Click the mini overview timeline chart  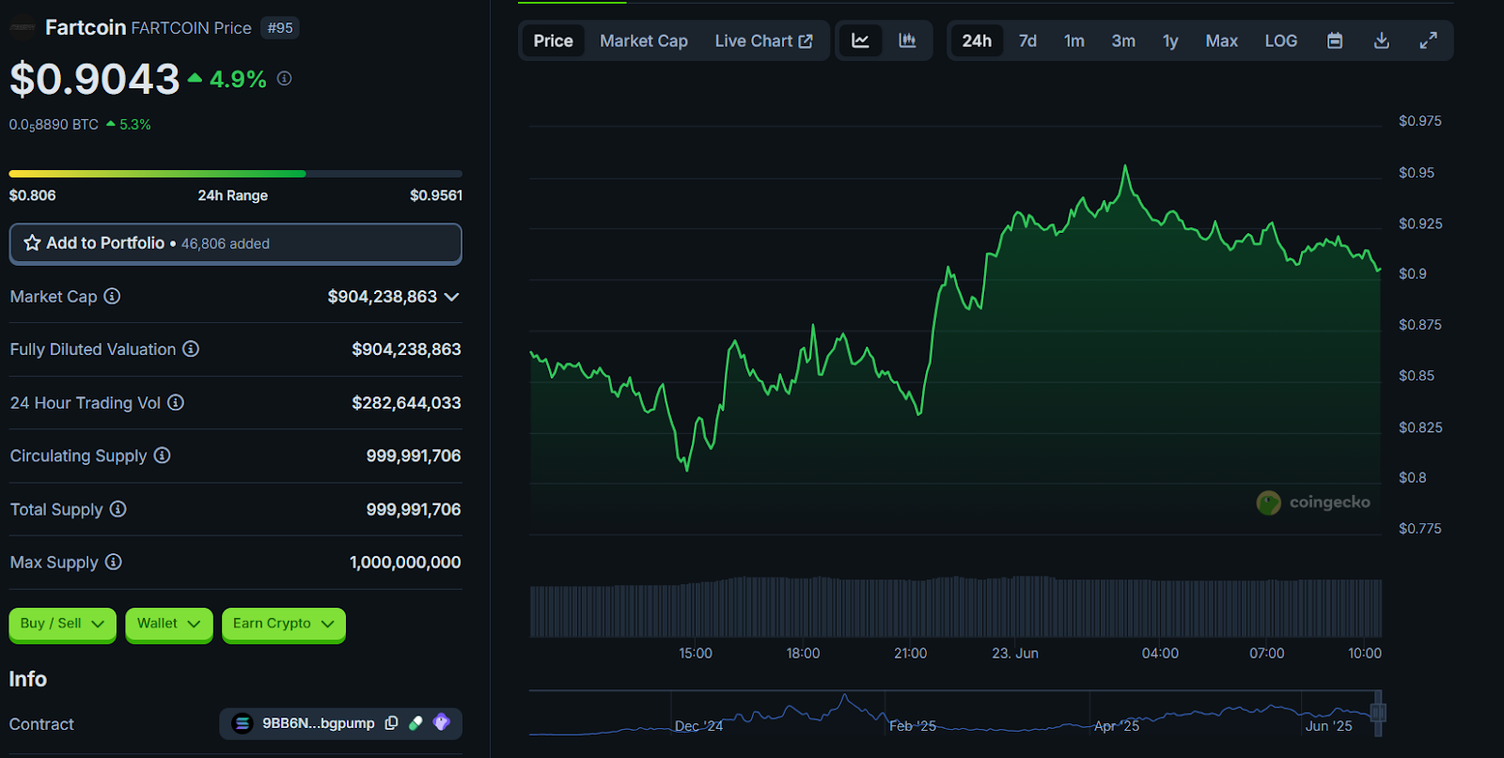pos(955,713)
